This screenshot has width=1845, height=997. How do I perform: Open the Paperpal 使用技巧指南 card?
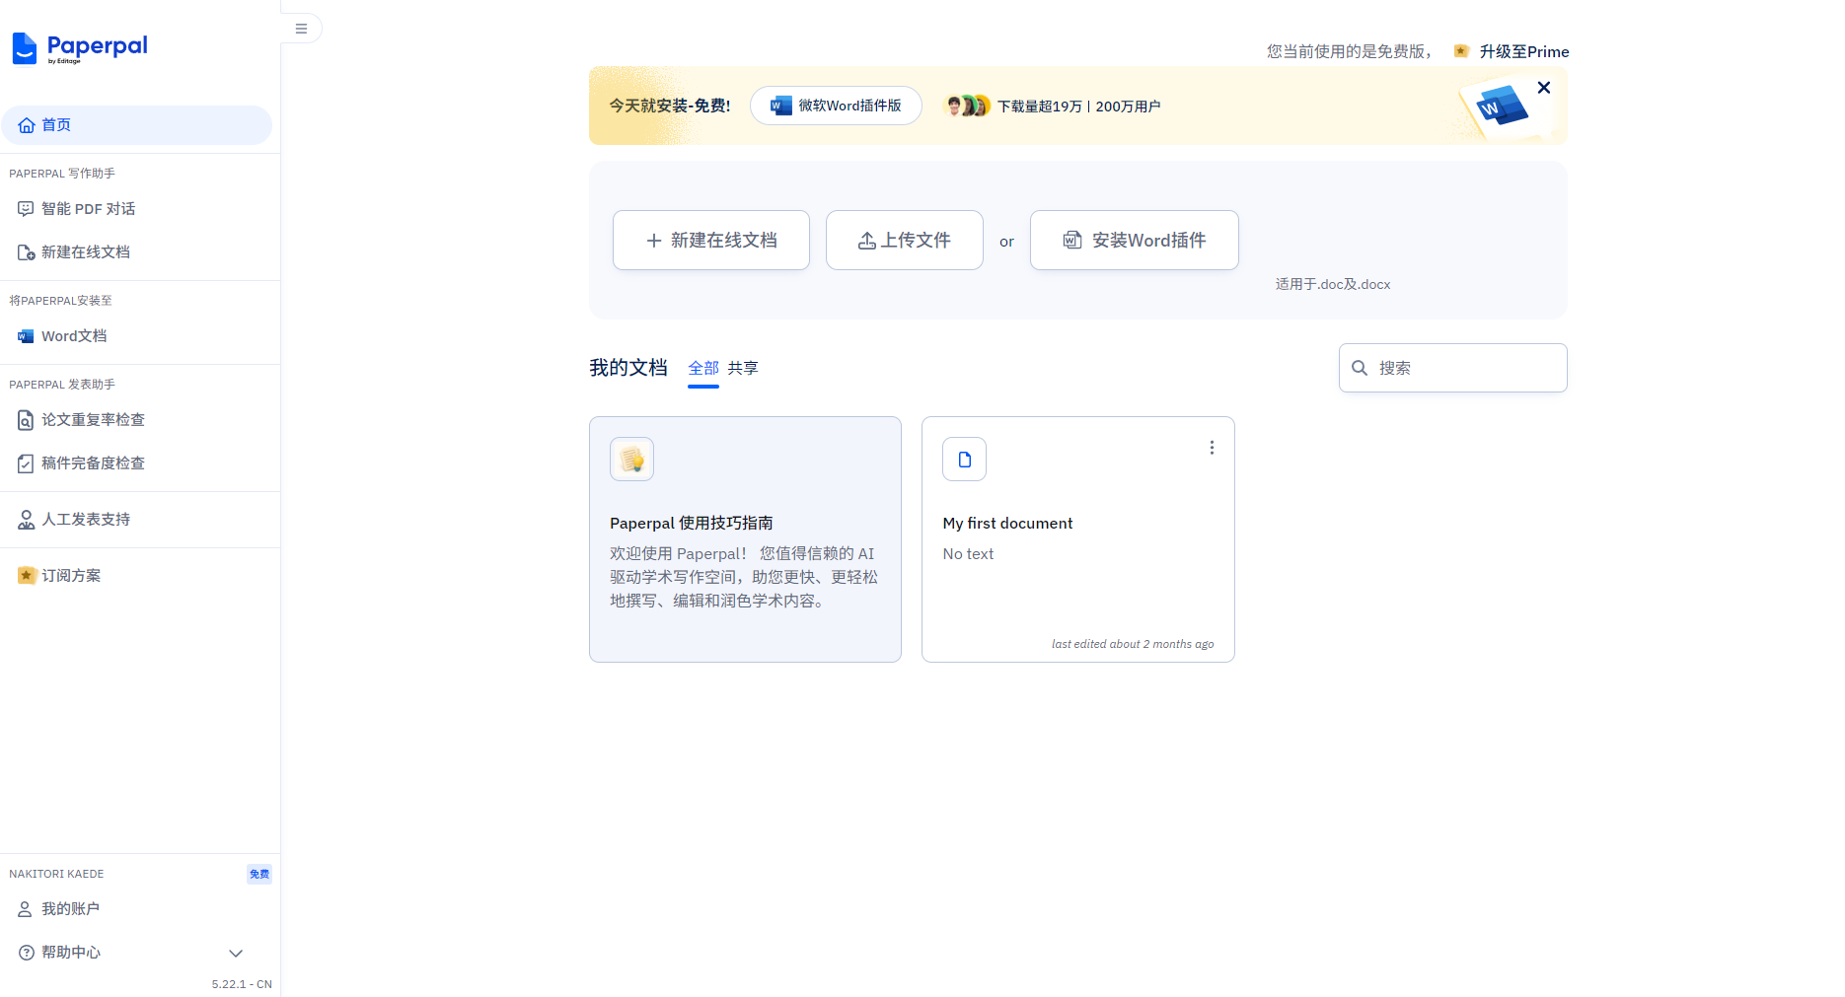tap(746, 539)
